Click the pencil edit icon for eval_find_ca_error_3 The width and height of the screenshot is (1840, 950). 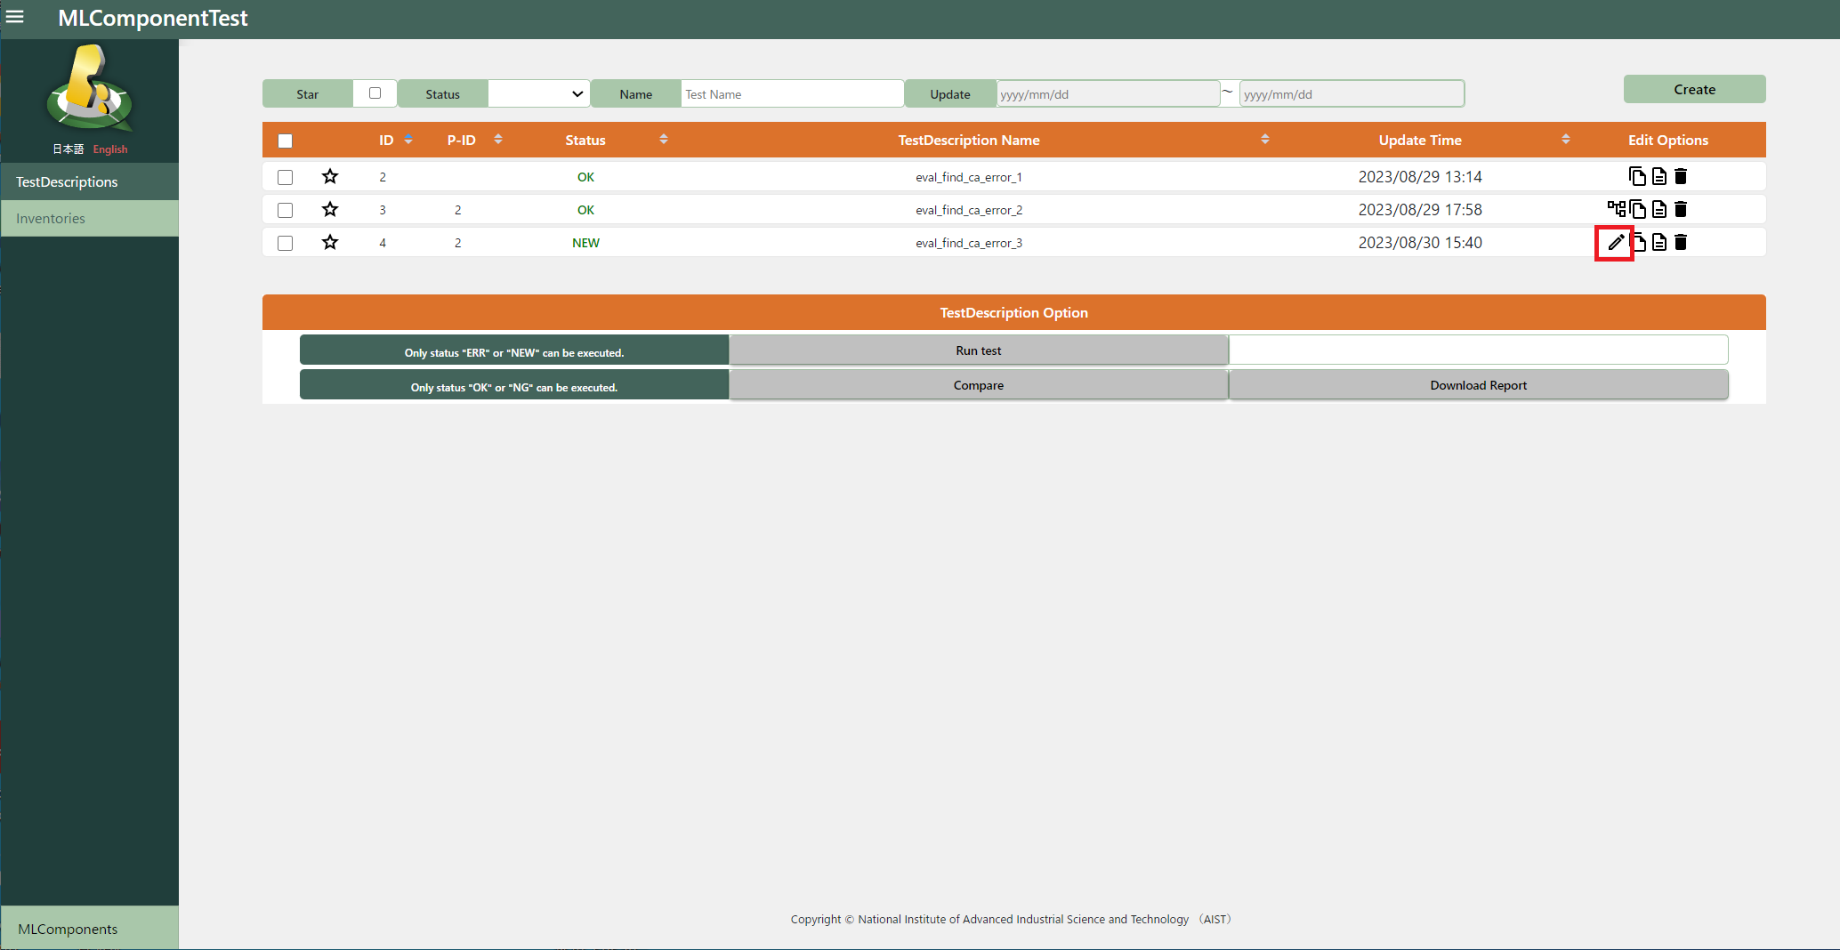coord(1616,242)
